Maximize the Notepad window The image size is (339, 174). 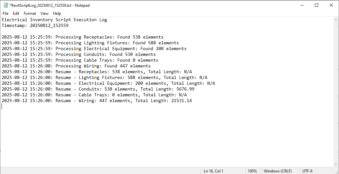[317, 5]
